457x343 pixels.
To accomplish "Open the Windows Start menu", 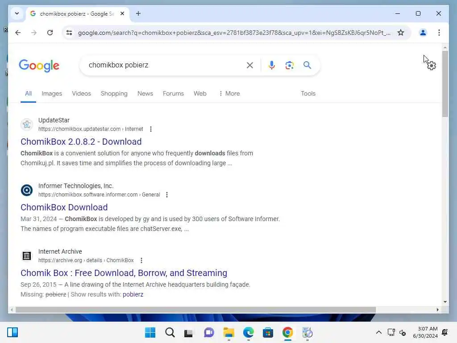I will coord(150,332).
